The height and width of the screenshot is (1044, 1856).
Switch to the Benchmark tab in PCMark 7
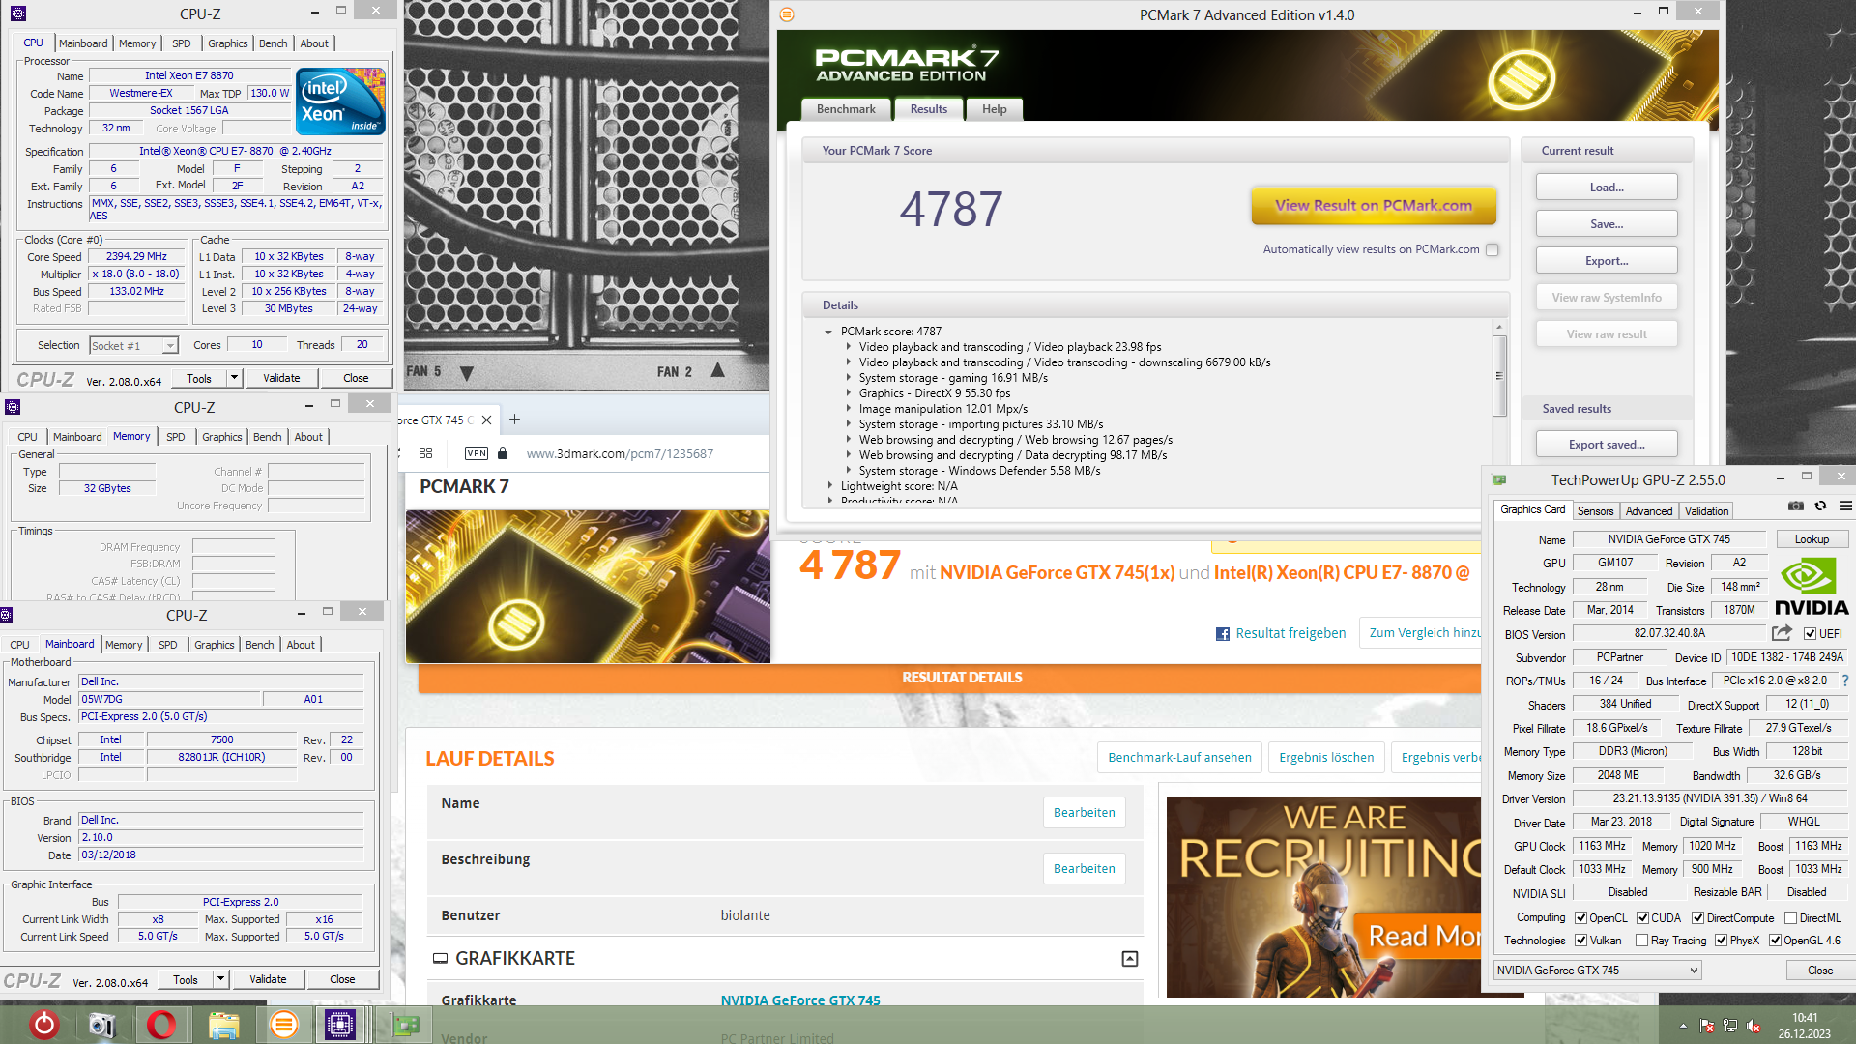click(846, 109)
